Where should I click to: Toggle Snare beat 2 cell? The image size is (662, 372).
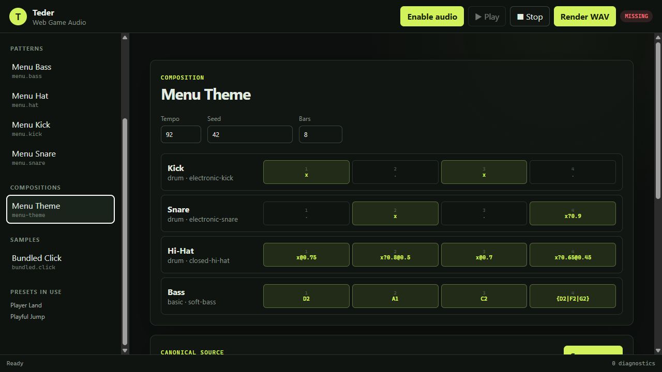[x=395, y=213]
